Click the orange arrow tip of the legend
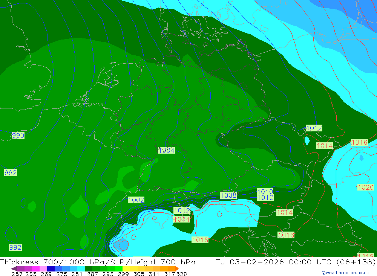The width and height of the screenshot is (377, 276). click(177, 268)
